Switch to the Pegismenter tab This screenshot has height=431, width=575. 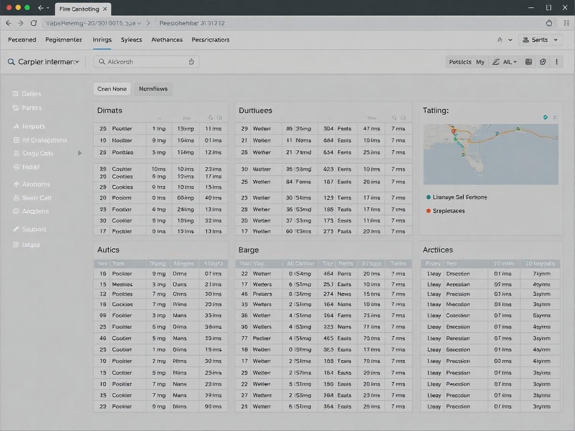click(x=64, y=40)
